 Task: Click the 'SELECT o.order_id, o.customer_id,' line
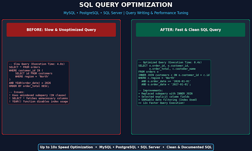164,66
